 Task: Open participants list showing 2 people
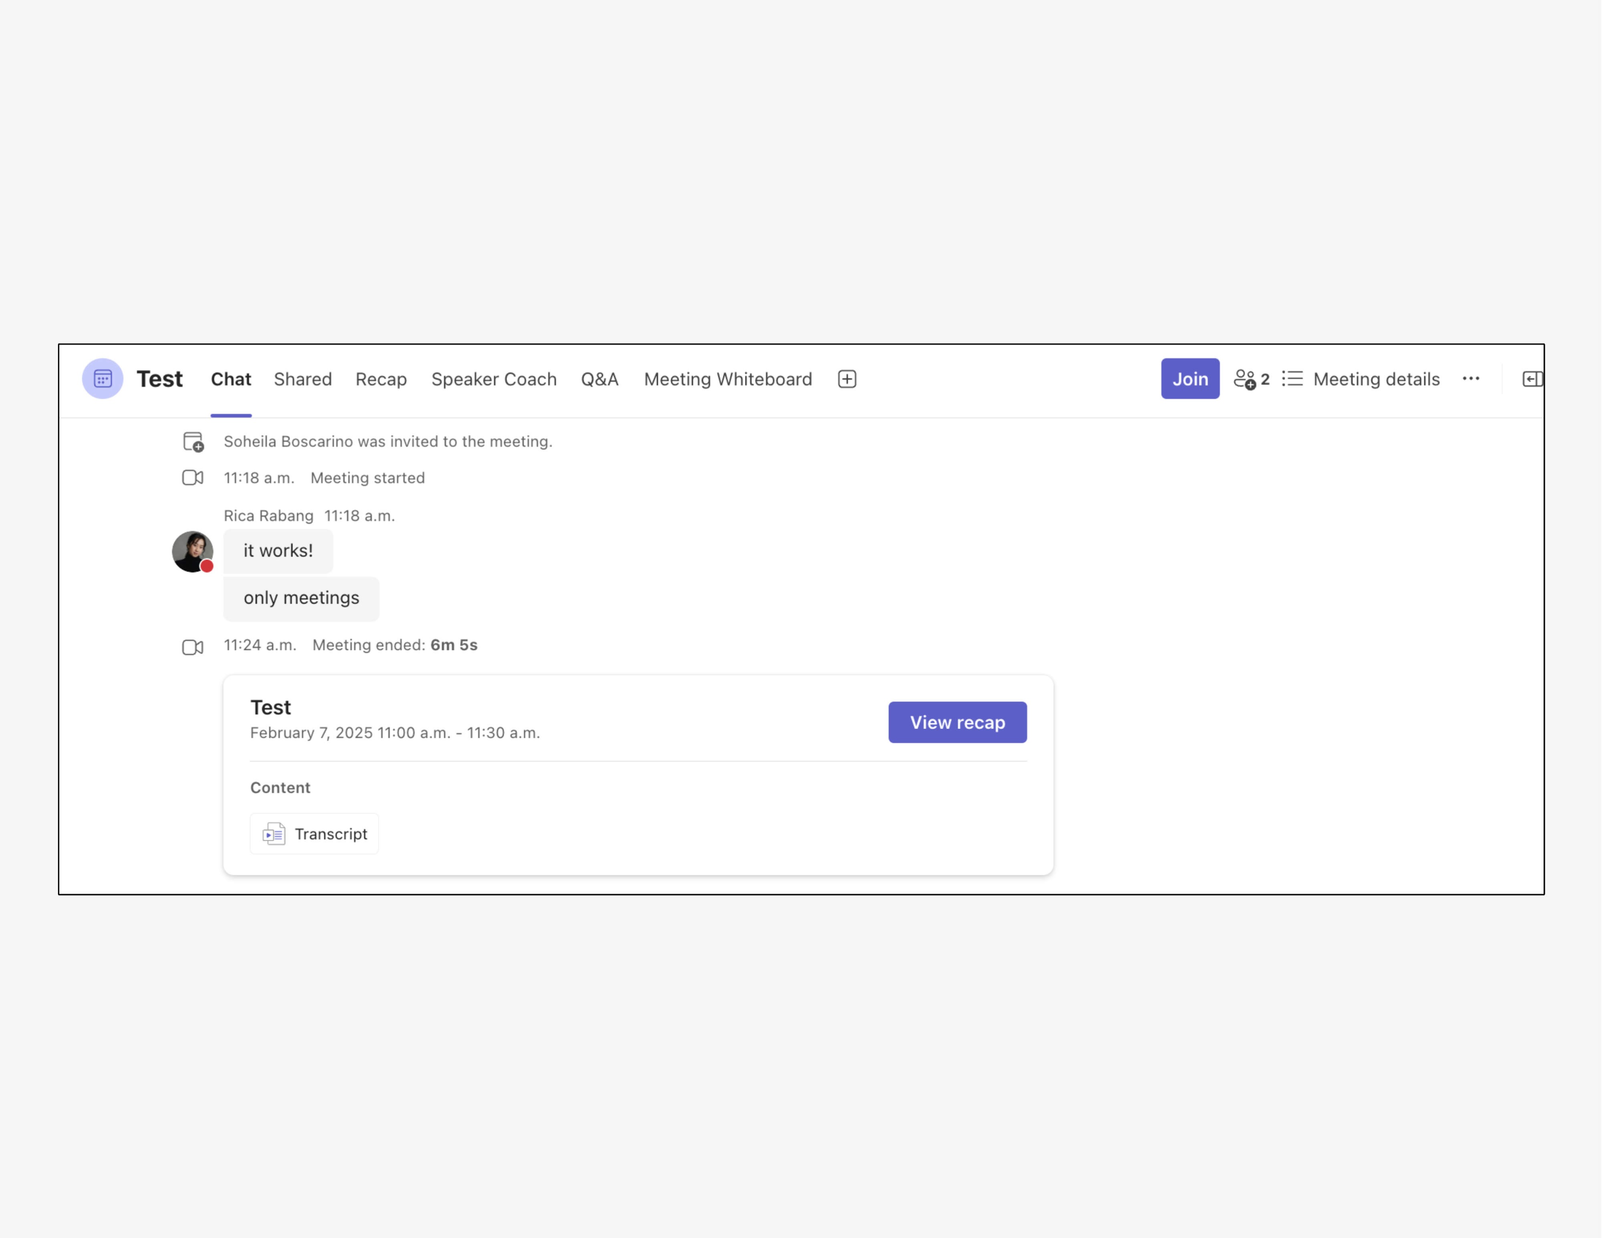[1251, 379]
